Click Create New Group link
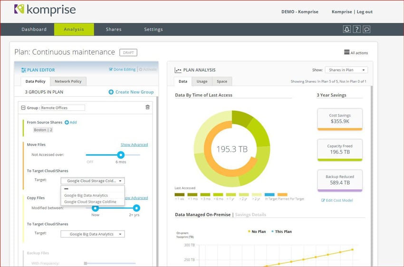The width and height of the screenshot is (404, 267). point(135,92)
